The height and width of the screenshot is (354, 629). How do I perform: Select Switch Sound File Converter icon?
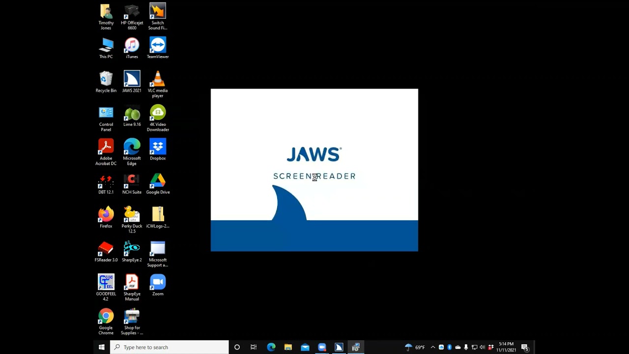point(158,17)
